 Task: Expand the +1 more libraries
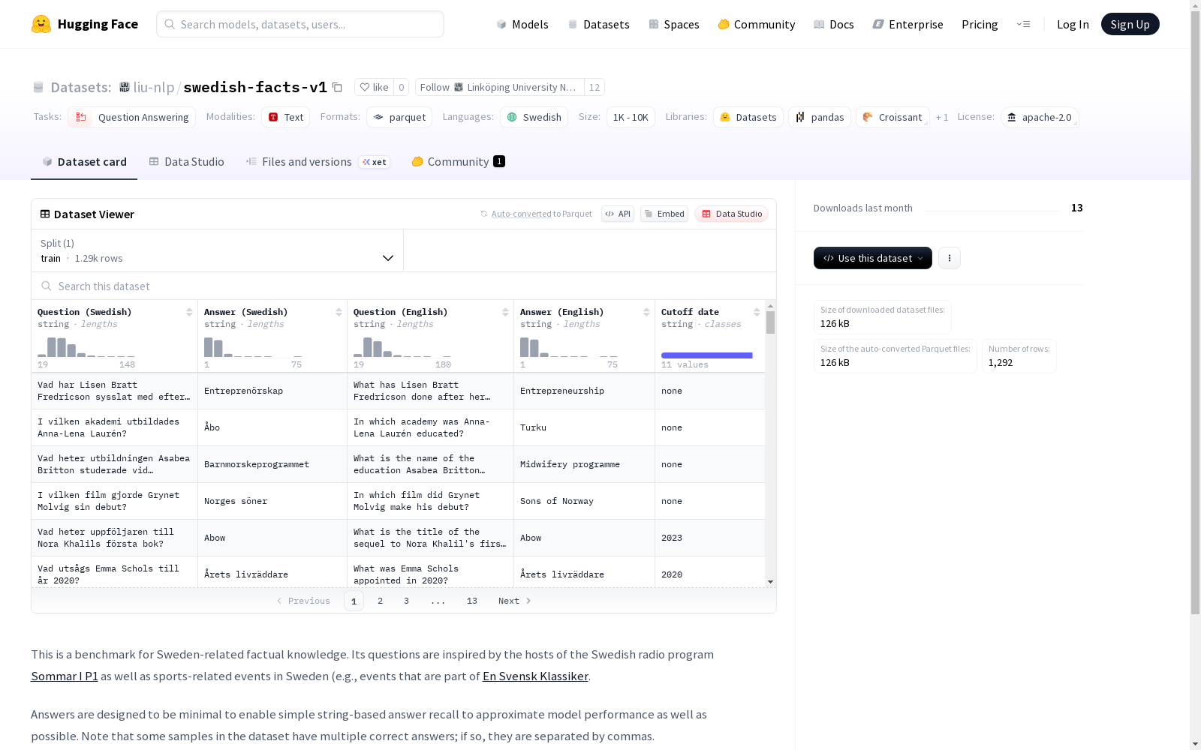click(942, 117)
